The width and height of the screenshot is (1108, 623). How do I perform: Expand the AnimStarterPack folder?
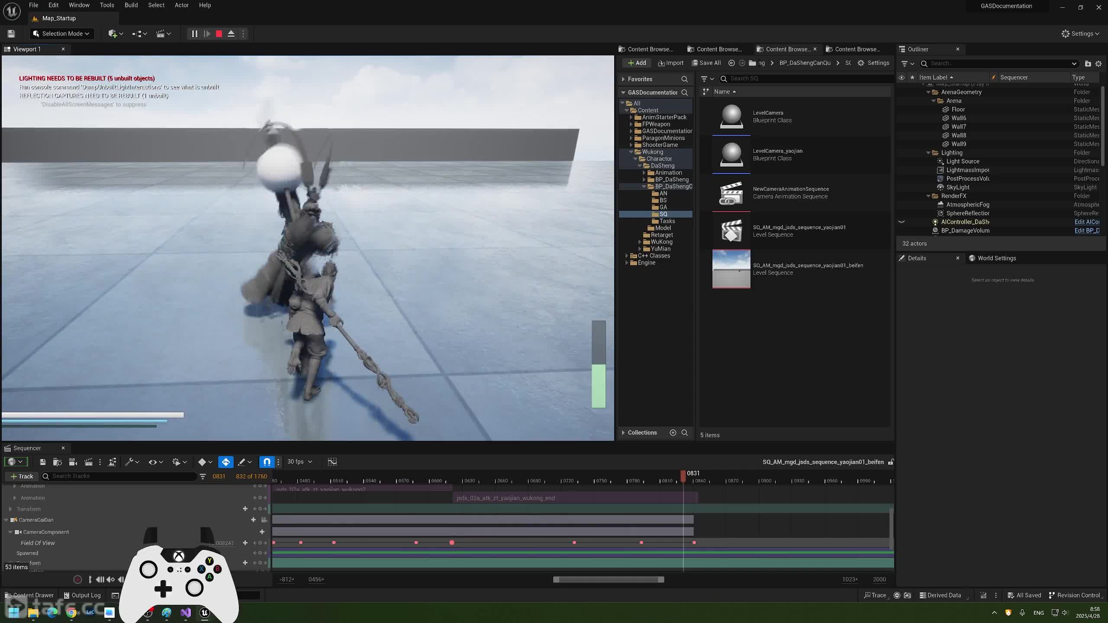[x=631, y=117]
